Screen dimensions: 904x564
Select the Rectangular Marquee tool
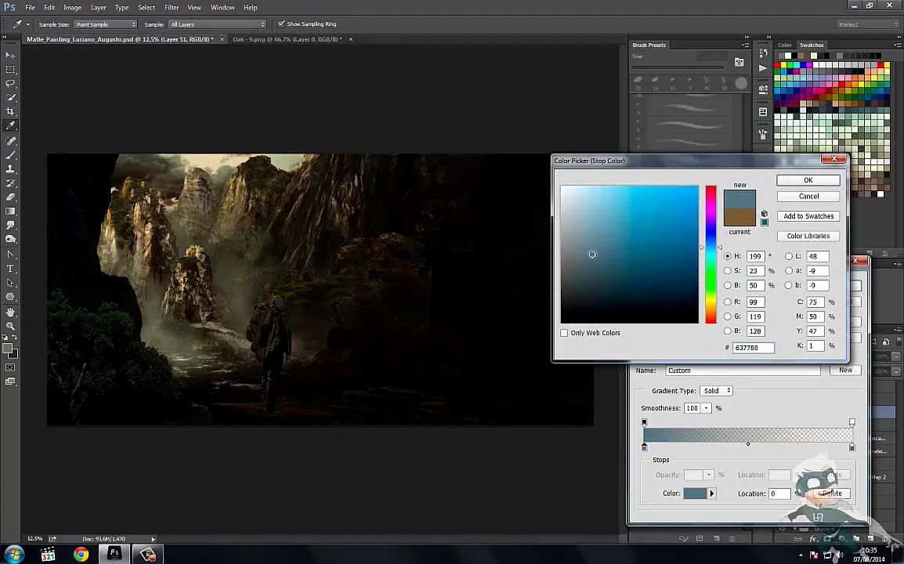point(10,69)
